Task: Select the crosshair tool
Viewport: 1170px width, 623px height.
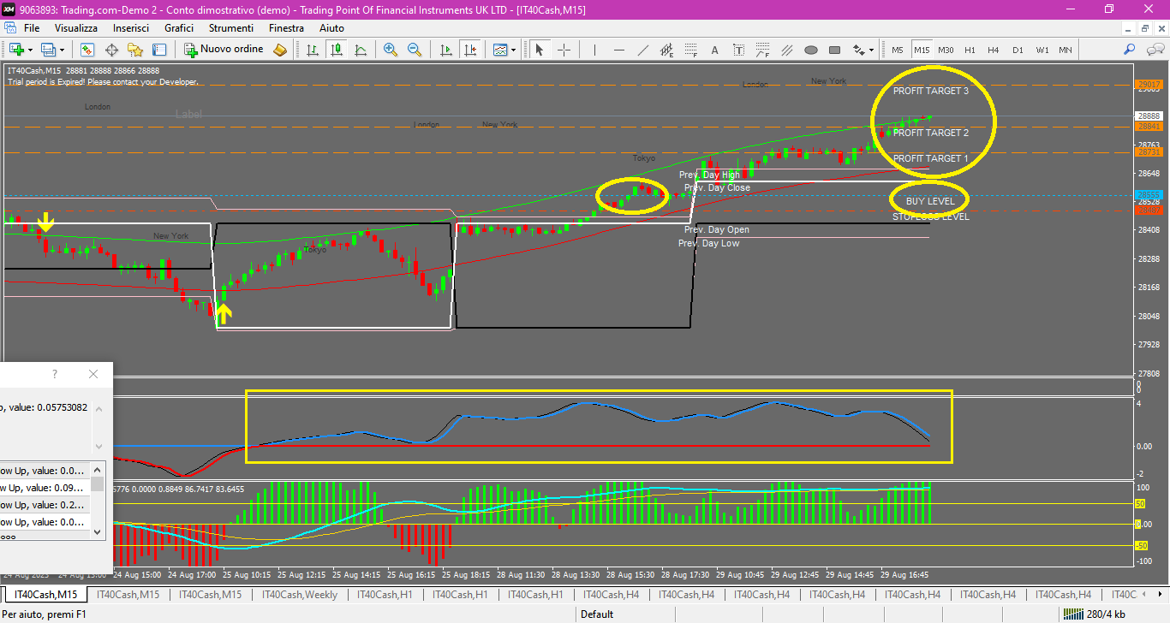Action: coord(564,50)
